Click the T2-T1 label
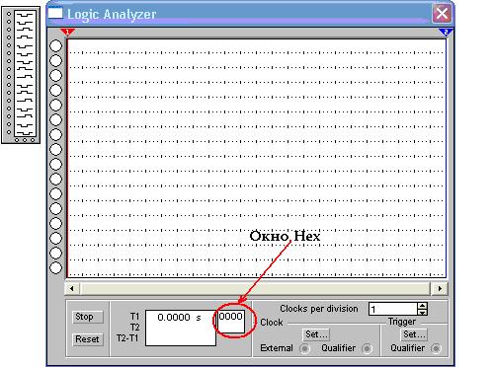Viewport: 493px width, 367px height. coord(127,338)
